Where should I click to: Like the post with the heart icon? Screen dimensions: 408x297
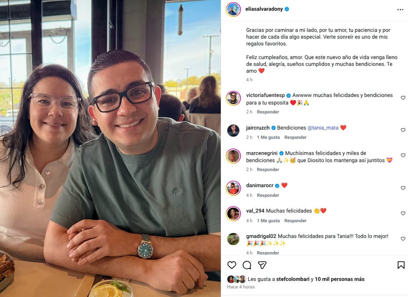pos(232,265)
